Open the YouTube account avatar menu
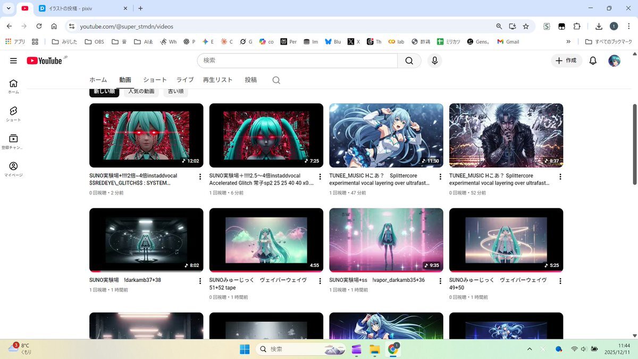The image size is (638, 359). pos(614,61)
